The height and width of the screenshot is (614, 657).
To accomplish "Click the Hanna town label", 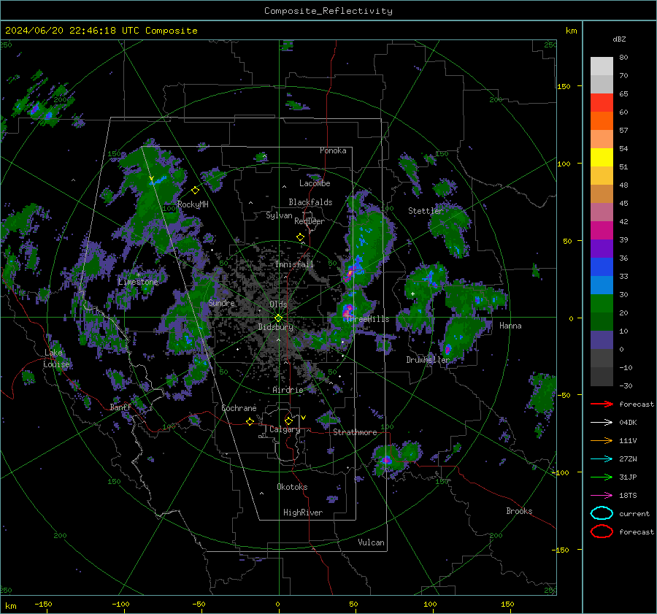I will coord(510,326).
